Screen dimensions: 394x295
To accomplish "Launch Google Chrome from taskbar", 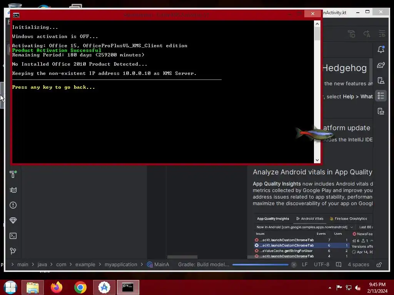I will (x=80, y=287).
